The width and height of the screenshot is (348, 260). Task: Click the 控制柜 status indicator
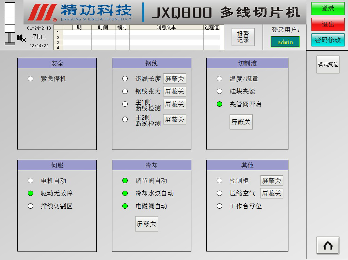point(220,181)
